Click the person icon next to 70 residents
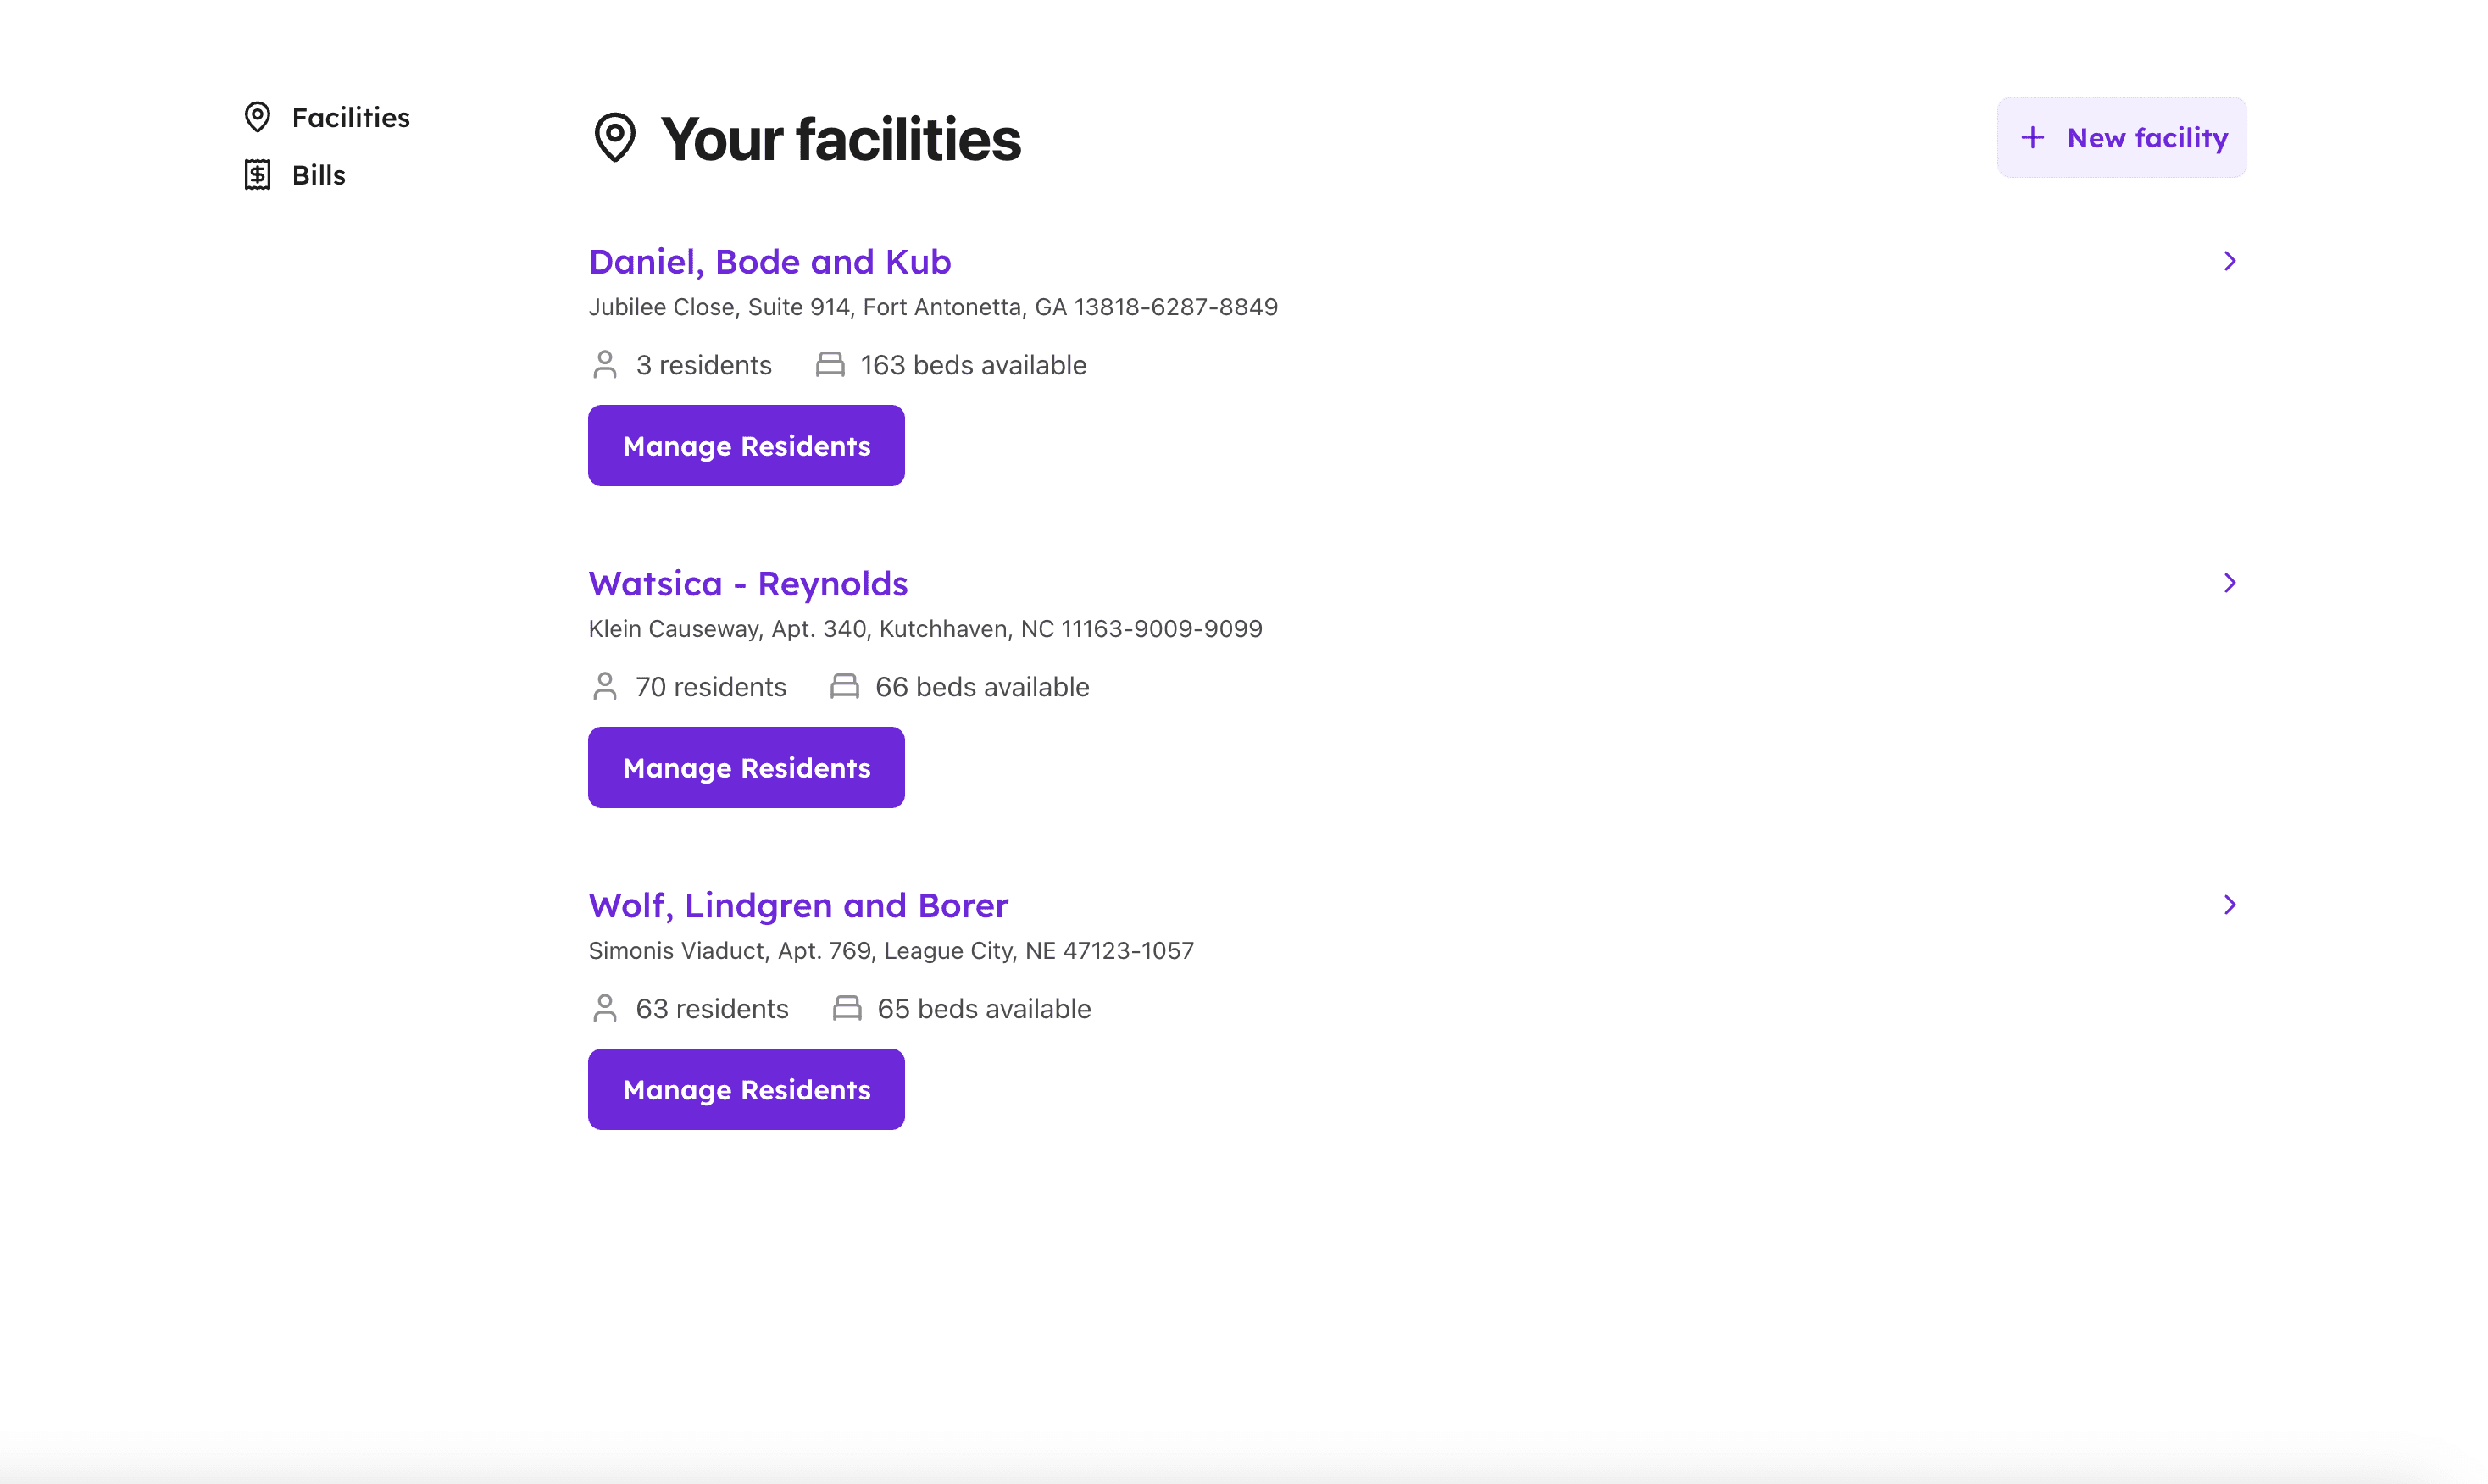Viewport: 2488px width, 1484px height. (x=604, y=687)
